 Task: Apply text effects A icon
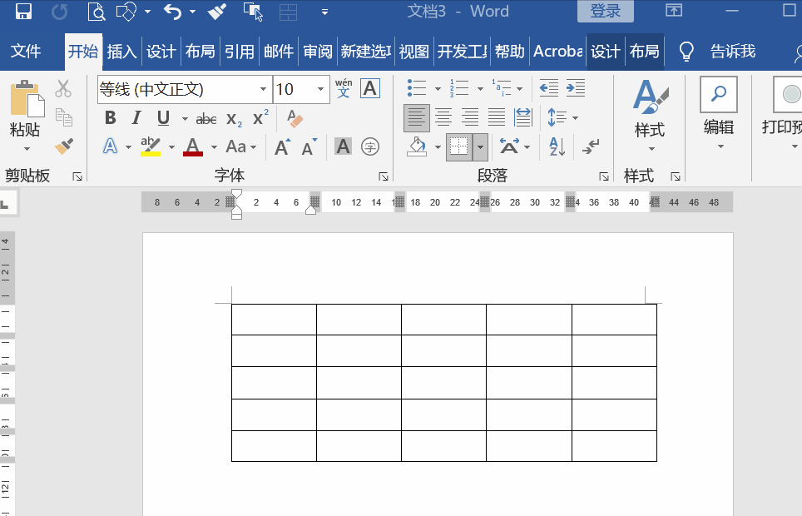[110, 147]
